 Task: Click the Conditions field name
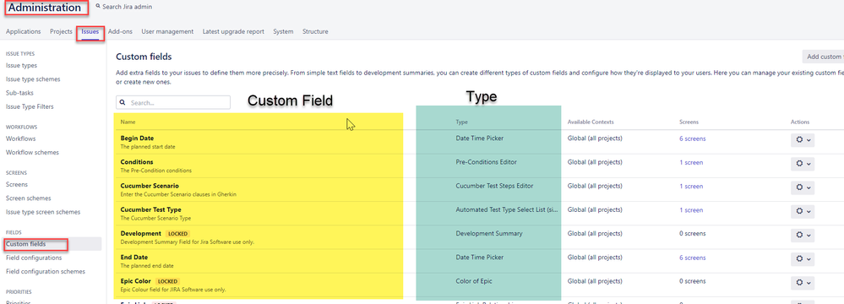click(137, 162)
